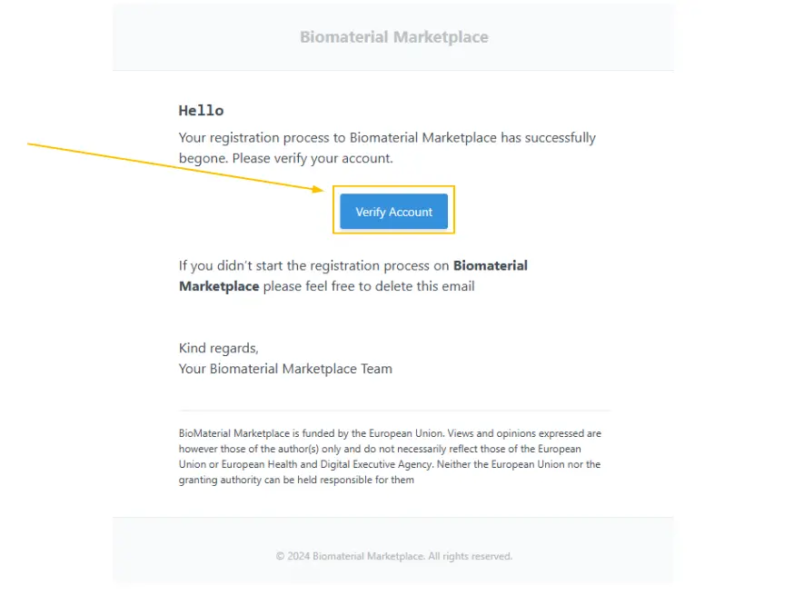
Task: Click the text 'please feel free to delete this email'
Action: coord(369,286)
